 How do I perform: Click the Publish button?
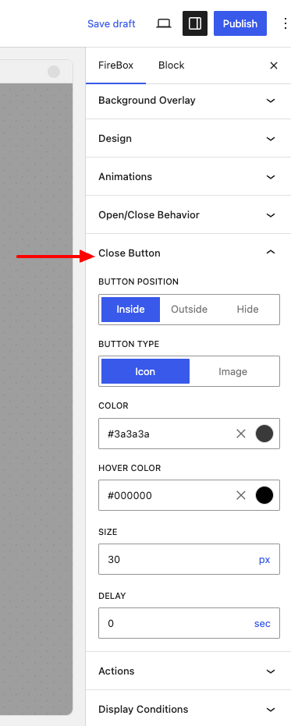(240, 23)
